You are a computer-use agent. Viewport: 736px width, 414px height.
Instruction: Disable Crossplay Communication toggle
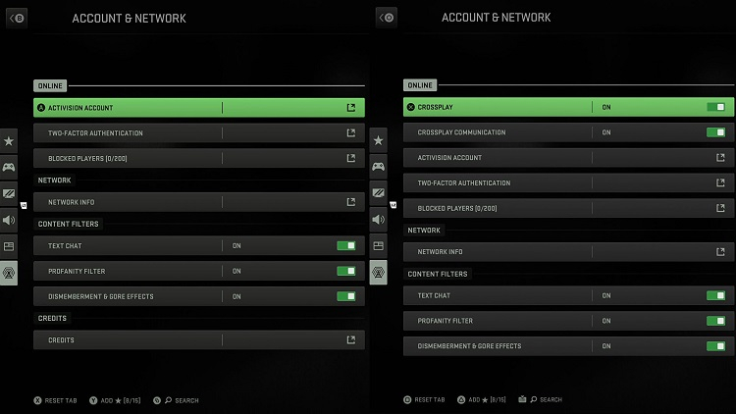715,132
